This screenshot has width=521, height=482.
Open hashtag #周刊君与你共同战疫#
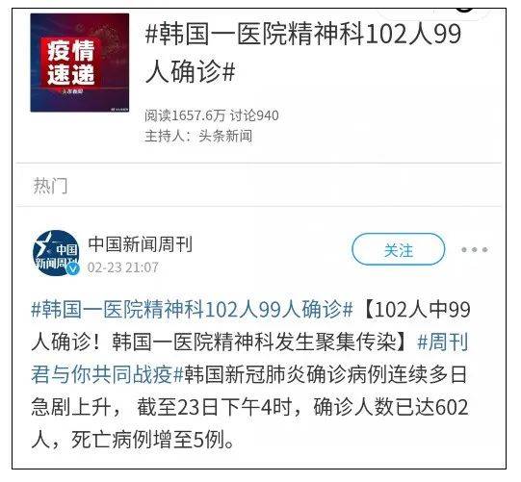coord(249,358)
